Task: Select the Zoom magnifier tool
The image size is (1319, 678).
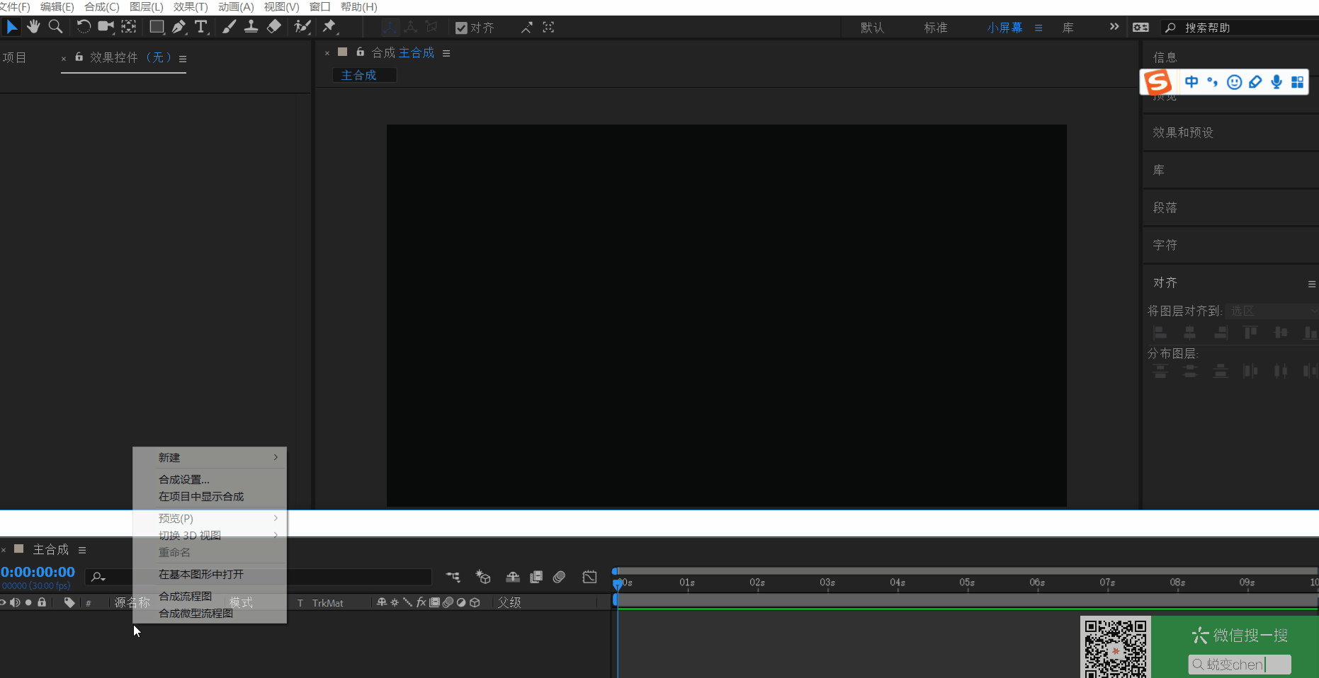Action: (55, 27)
